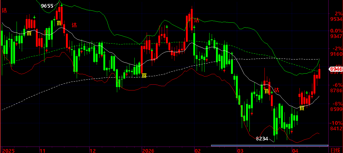Viewport: 343px width, 153px height.
Task: Click the 2025 year label on the time axis
Action: (x=8, y=151)
